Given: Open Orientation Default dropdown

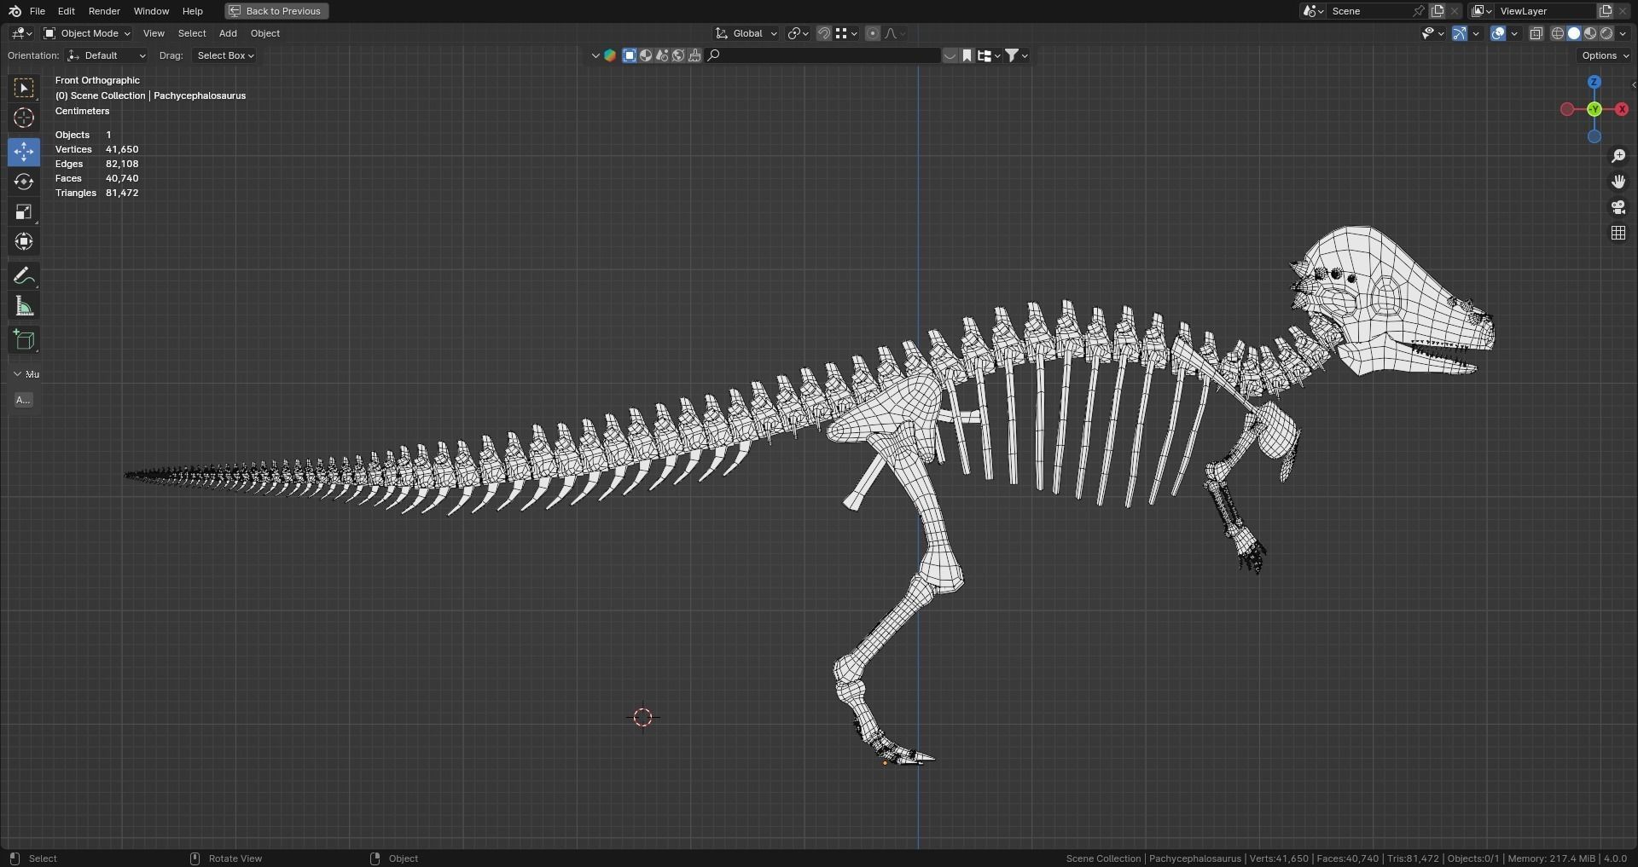Looking at the screenshot, I should pos(107,55).
